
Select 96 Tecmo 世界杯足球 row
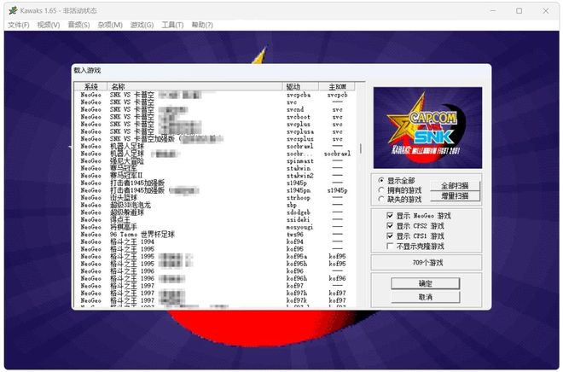pos(214,234)
